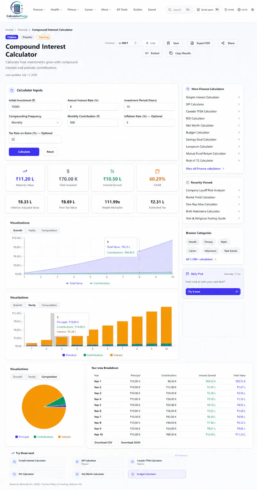Screen dimensions: 257x490
Task: Expand the Finance menu
Action: pos(39,10)
